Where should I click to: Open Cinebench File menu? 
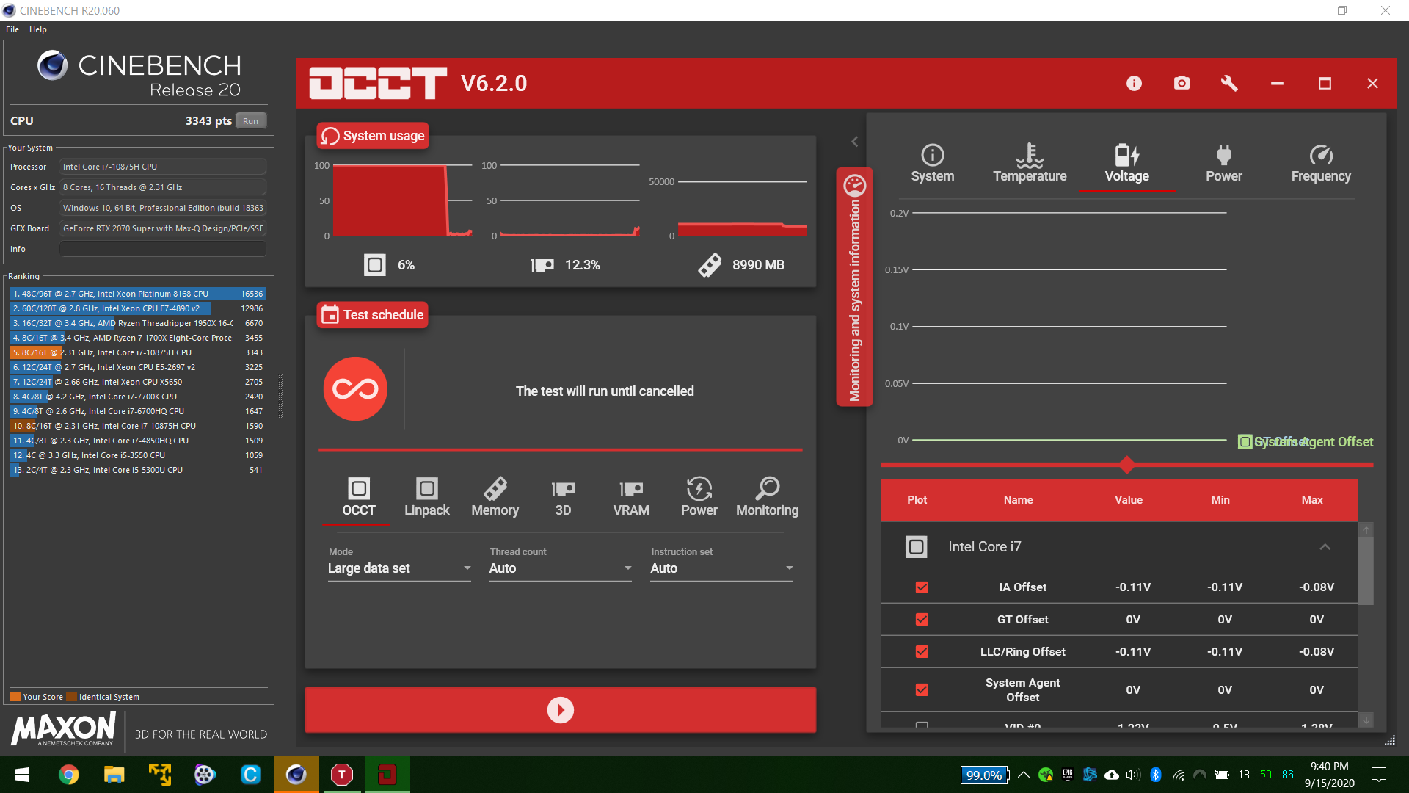pyautogui.click(x=12, y=29)
